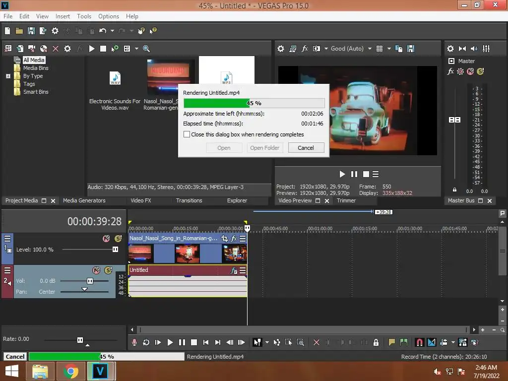
Task: Click Save Snapshot to File icon in preview
Action: click(411, 49)
